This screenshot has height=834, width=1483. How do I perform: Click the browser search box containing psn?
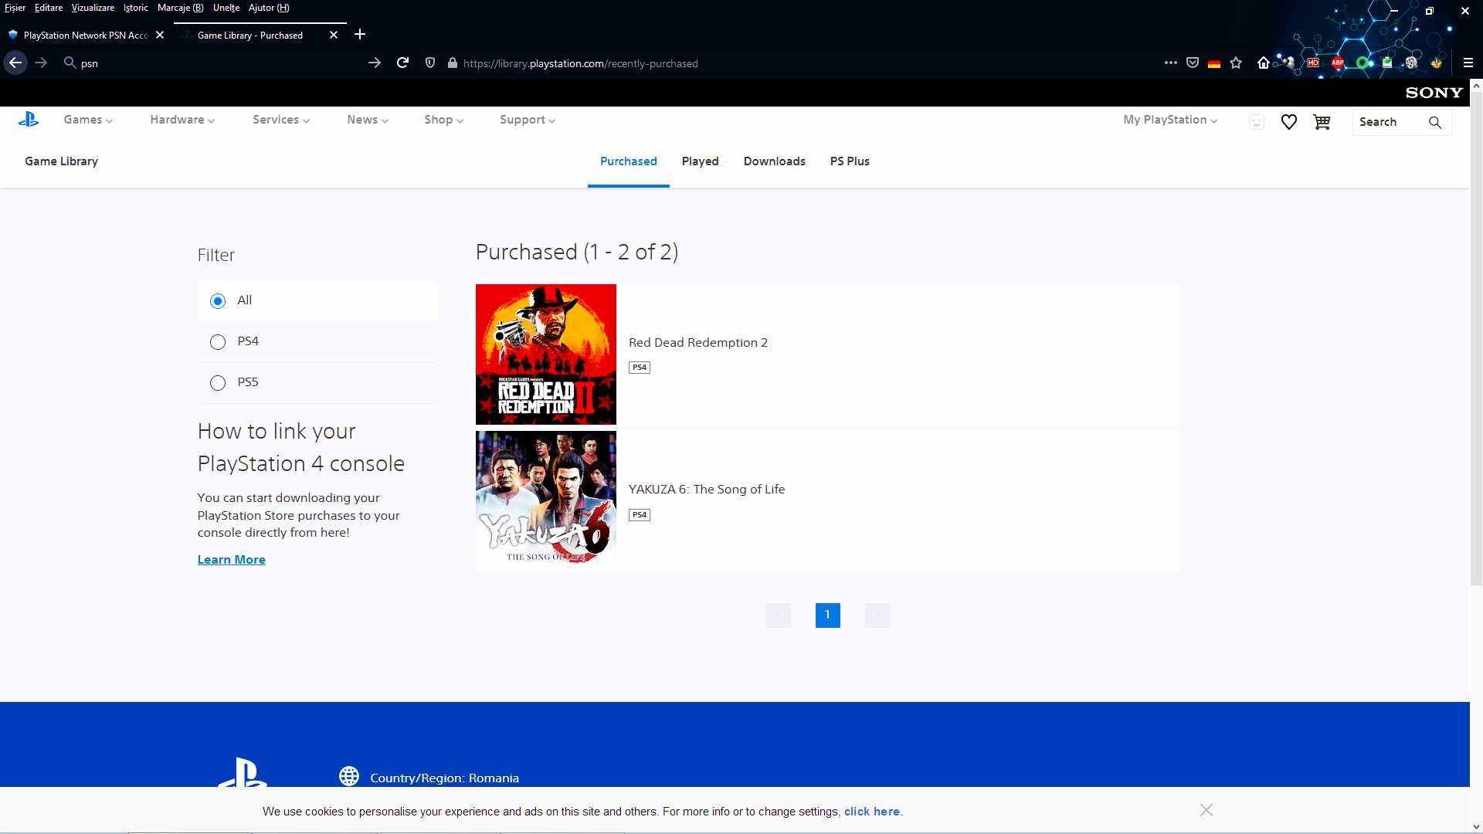click(x=220, y=63)
